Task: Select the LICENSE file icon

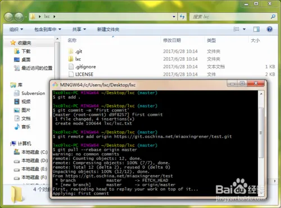Action: 71,75
